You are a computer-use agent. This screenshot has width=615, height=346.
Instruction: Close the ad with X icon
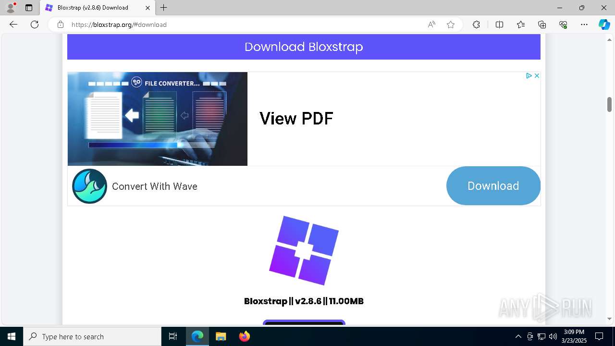(x=537, y=76)
